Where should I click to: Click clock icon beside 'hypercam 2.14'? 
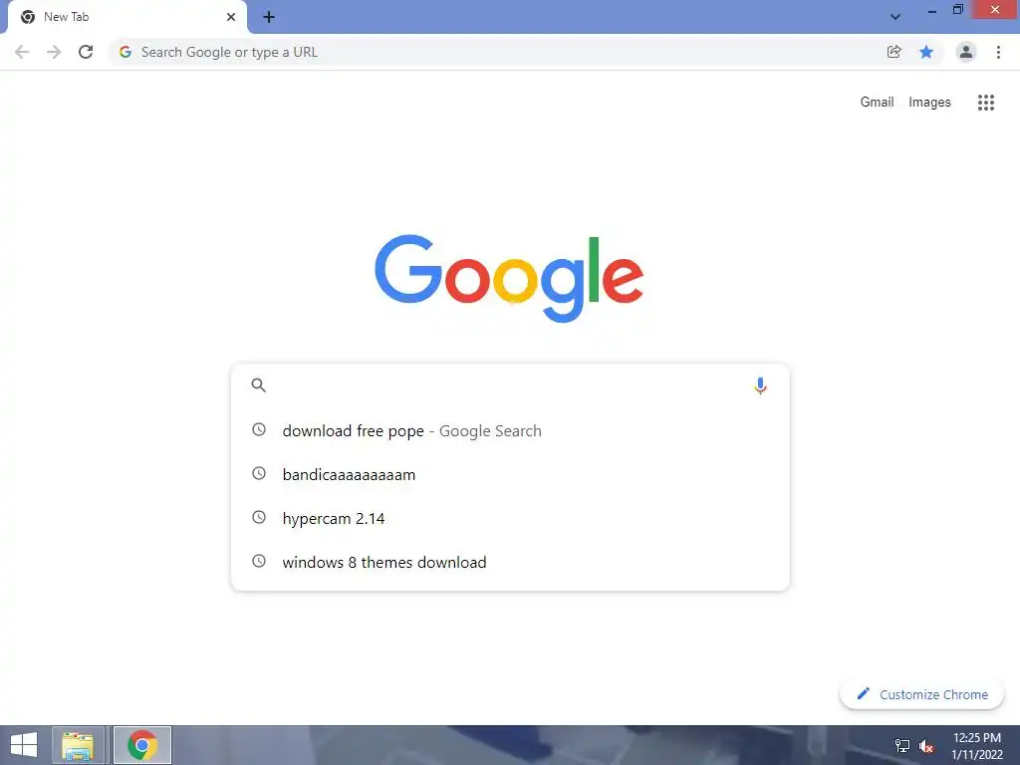[259, 517]
